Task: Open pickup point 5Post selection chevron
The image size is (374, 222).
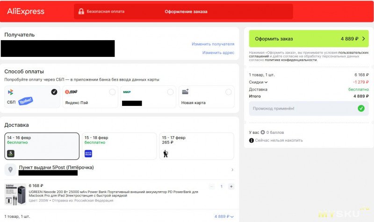Action: (x=232, y=170)
